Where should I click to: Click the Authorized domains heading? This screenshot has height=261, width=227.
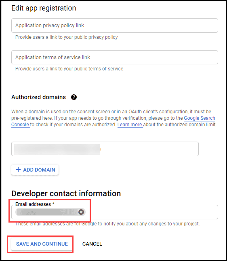[38, 97]
